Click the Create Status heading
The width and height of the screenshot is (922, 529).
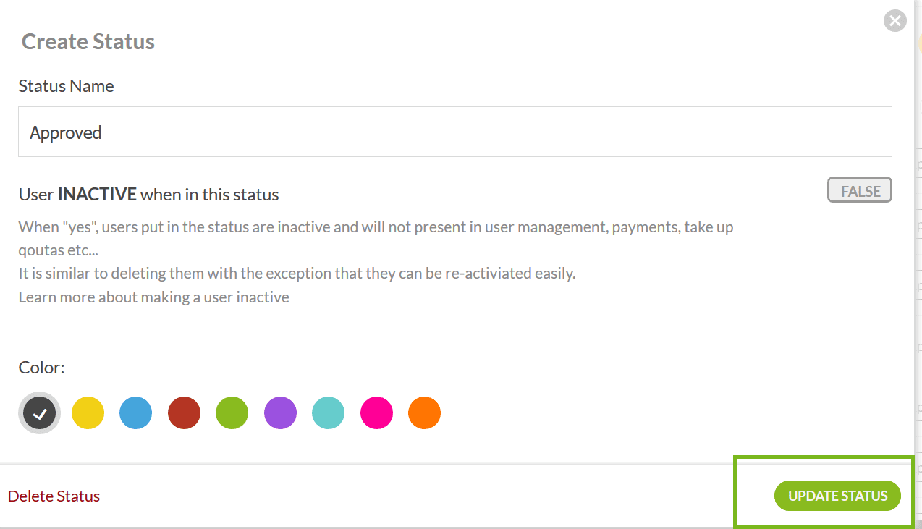click(x=88, y=42)
